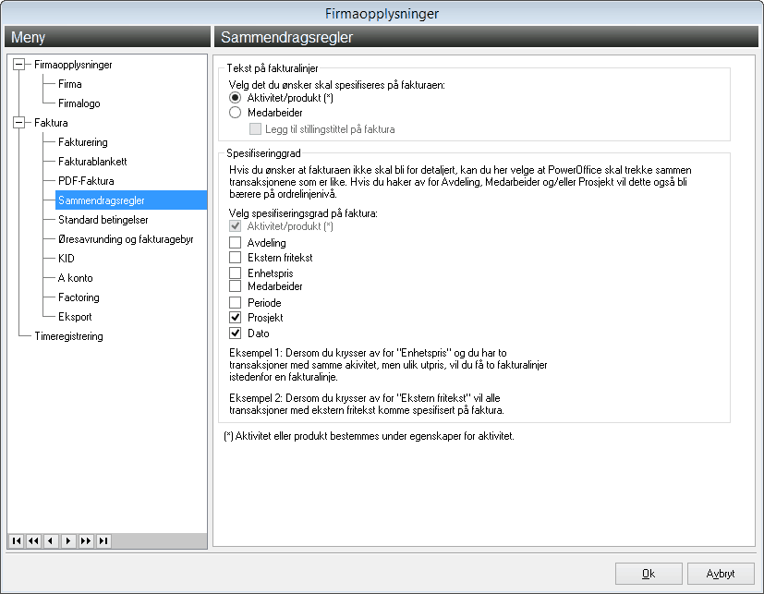Jump back several records with double-left arrows
This screenshot has height=594, width=764.
tap(33, 541)
